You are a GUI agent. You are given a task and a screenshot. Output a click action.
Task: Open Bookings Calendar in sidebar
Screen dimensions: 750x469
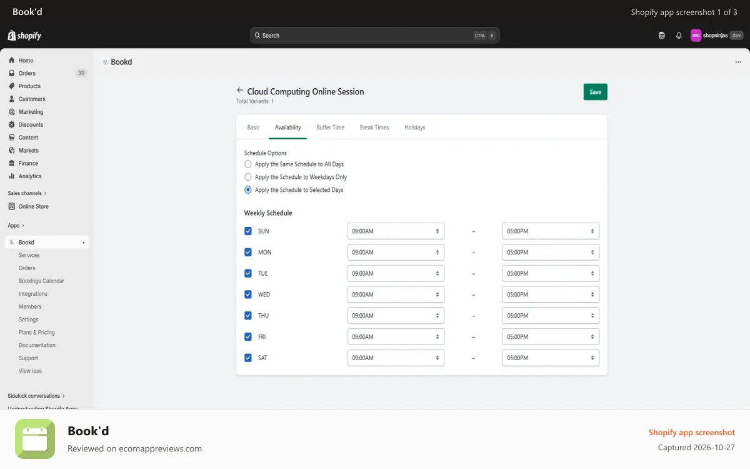click(41, 281)
